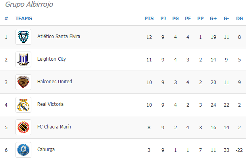Screen dimensions: 246x159
Task: Click the Atlético Santa Elvira team crest
Action: [23, 37]
